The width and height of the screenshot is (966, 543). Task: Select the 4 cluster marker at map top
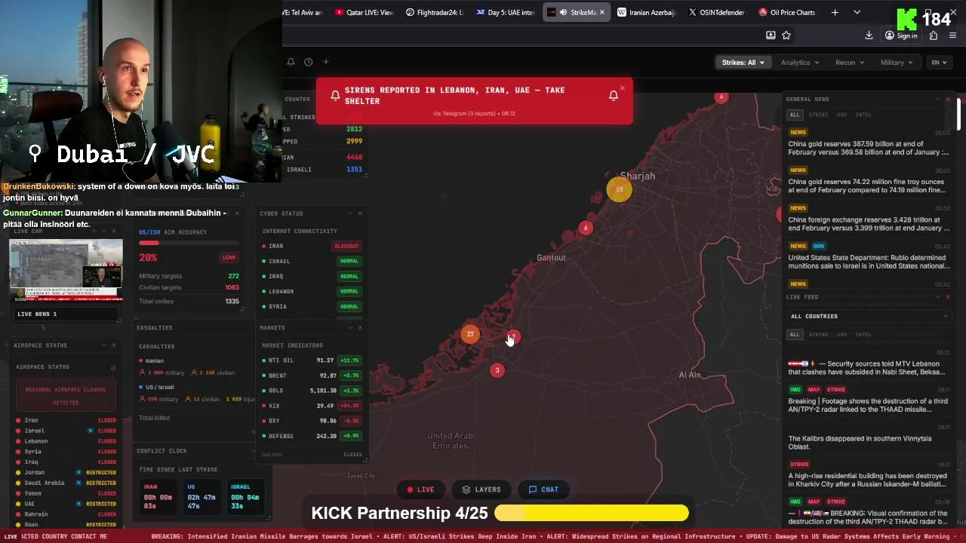click(x=721, y=97)
